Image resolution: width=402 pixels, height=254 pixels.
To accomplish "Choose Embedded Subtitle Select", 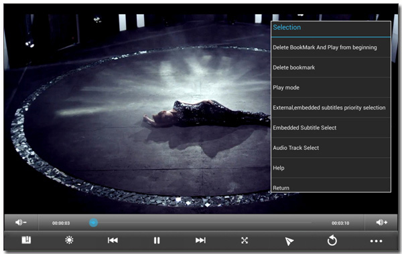I will (331, 128).
